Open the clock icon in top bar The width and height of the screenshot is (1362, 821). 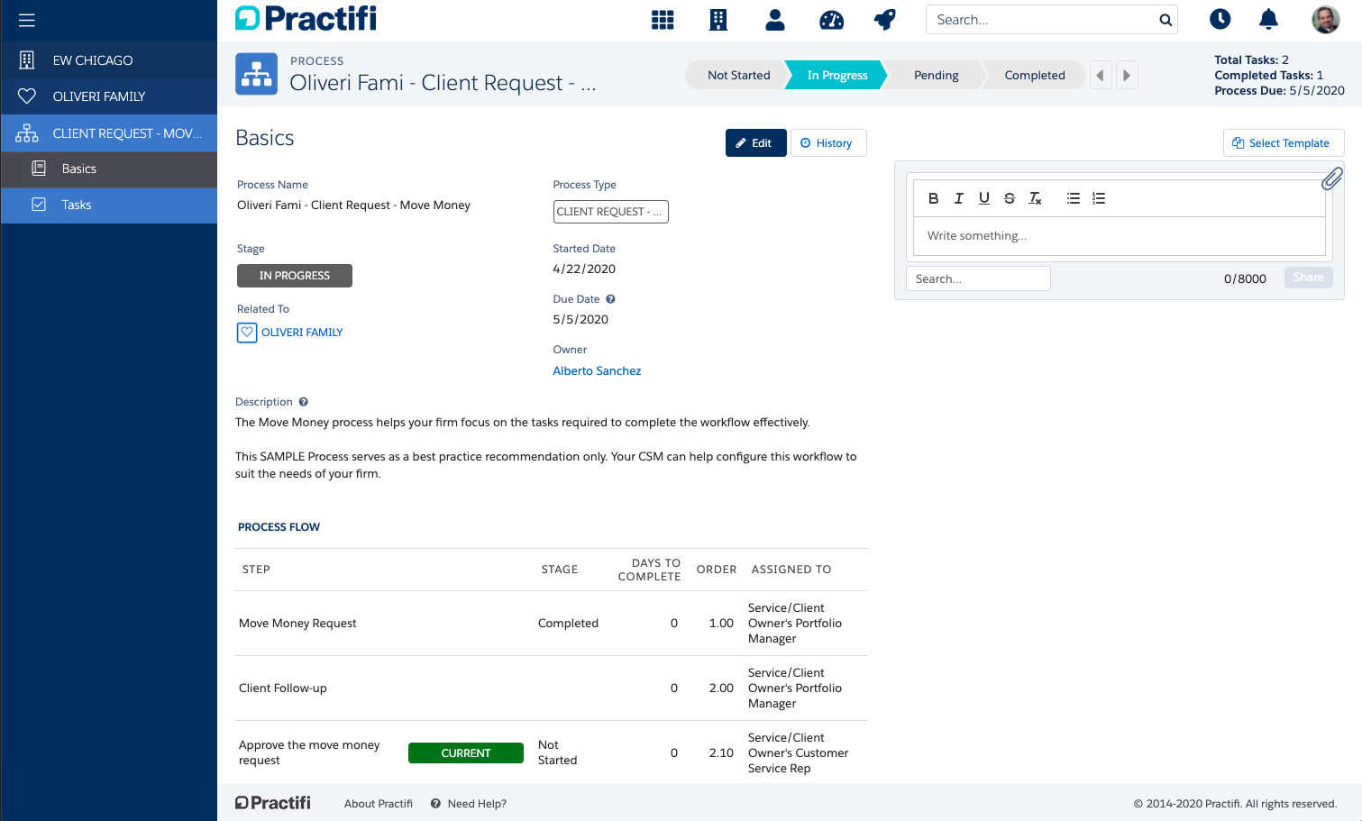(x=1220, y=19)
